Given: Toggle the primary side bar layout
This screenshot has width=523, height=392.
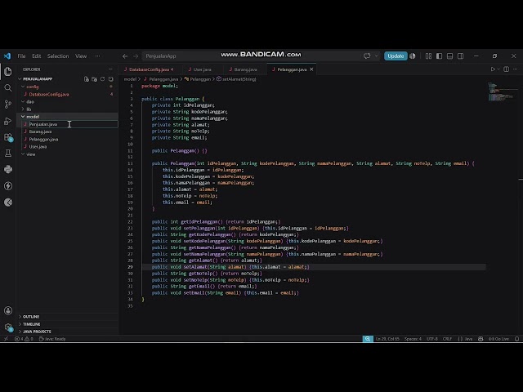Looking at the screenshot, I should [440, 56].
